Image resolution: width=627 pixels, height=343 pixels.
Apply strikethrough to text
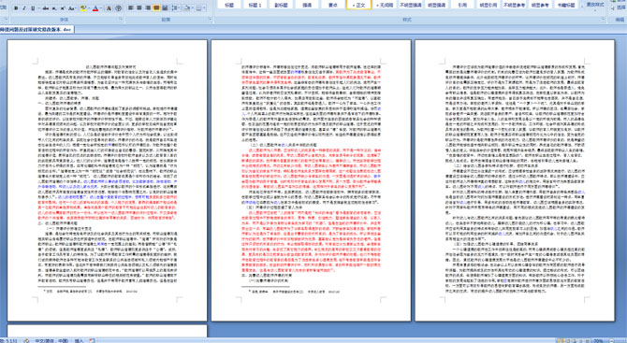click(x=46, y=8)
